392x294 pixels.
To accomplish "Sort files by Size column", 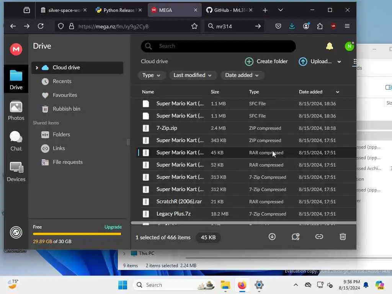I will [x=215, y=92].
